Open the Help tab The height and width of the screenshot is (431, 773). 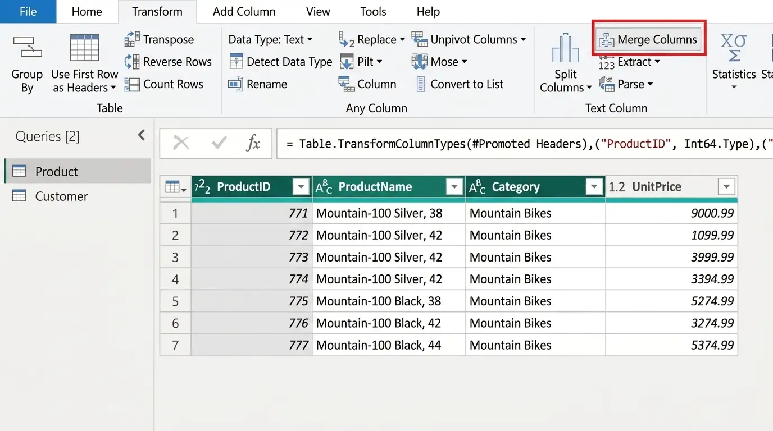[428, 12]
